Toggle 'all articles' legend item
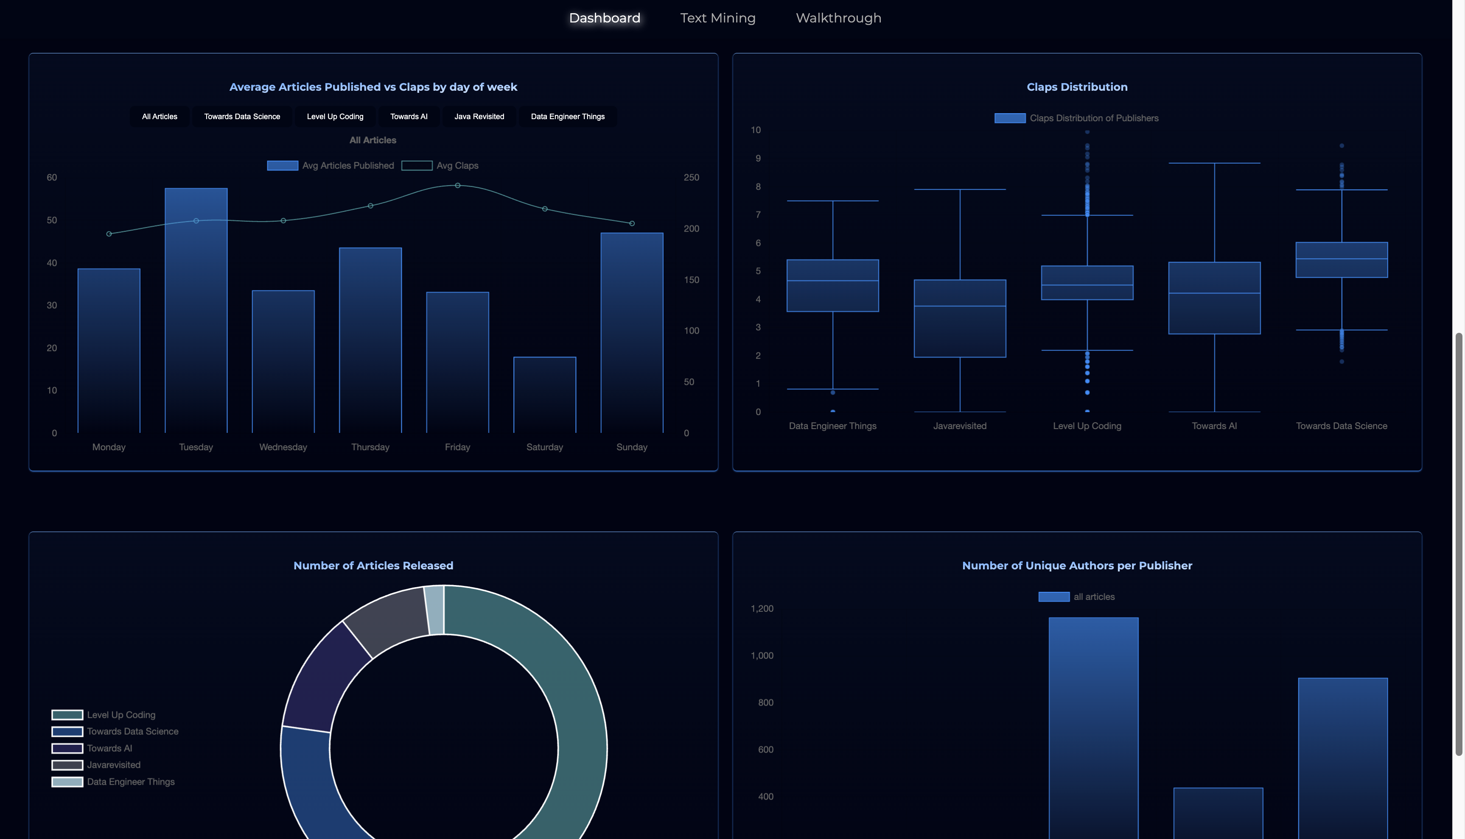Image resolution: width=1465 pixels, height=839 pixels. pyautogui.click(x=1076, y=596)
